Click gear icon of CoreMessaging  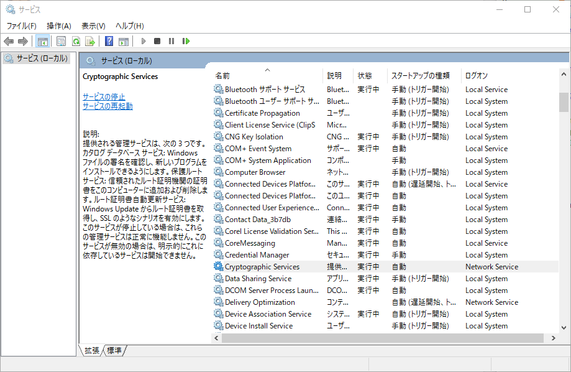(x=219, y=243)
